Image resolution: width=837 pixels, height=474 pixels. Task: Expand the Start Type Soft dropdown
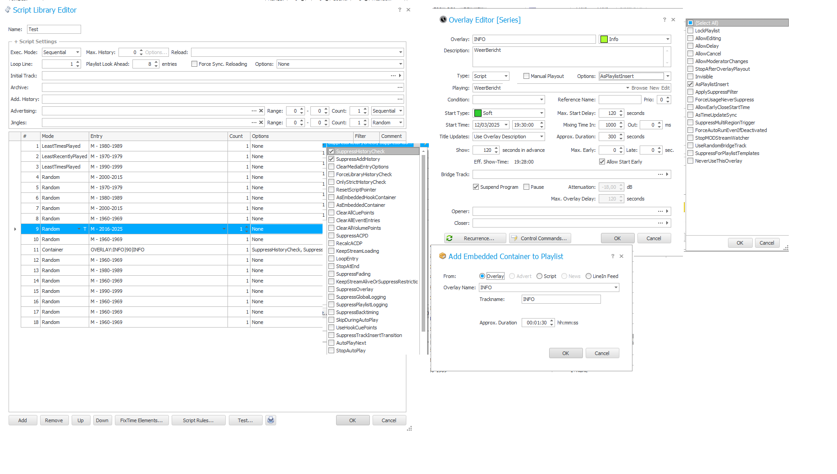(x=541, y=113)
